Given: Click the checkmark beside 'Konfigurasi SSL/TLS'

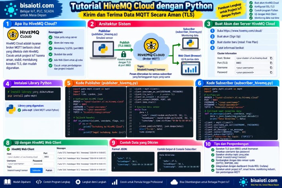Looking at the screenshot, I should (251, 6).
